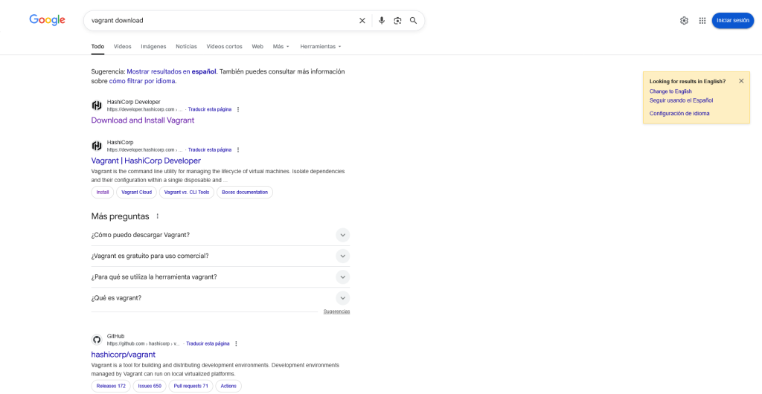Expand "¿Vagrant es gratuito para uso comercial?"
Screen dimensions: 762x394
(342, 256)
